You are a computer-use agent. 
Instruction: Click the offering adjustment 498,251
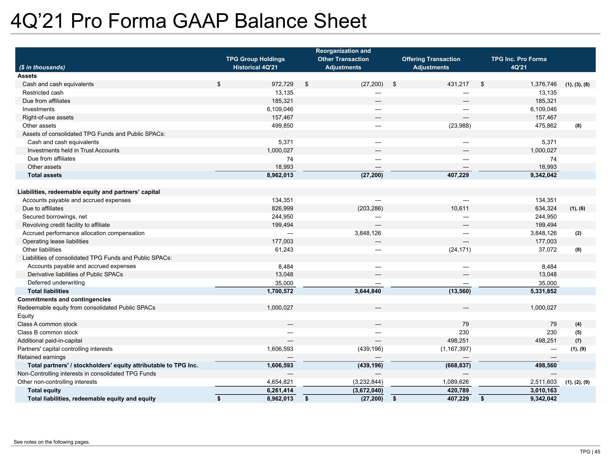458,340
